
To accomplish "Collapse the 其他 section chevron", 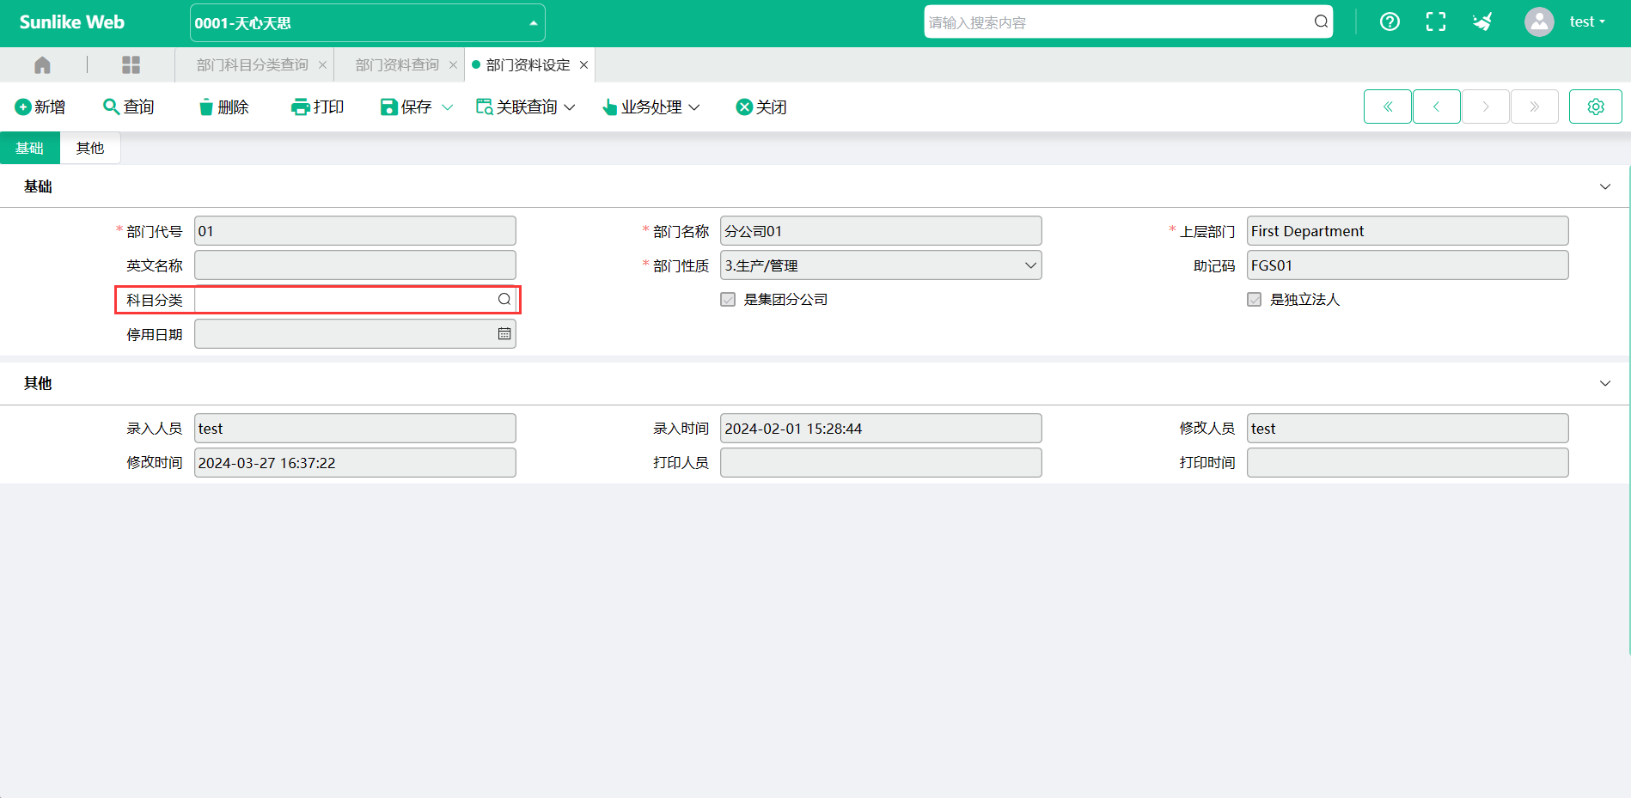I will [x=1604, y=383].
